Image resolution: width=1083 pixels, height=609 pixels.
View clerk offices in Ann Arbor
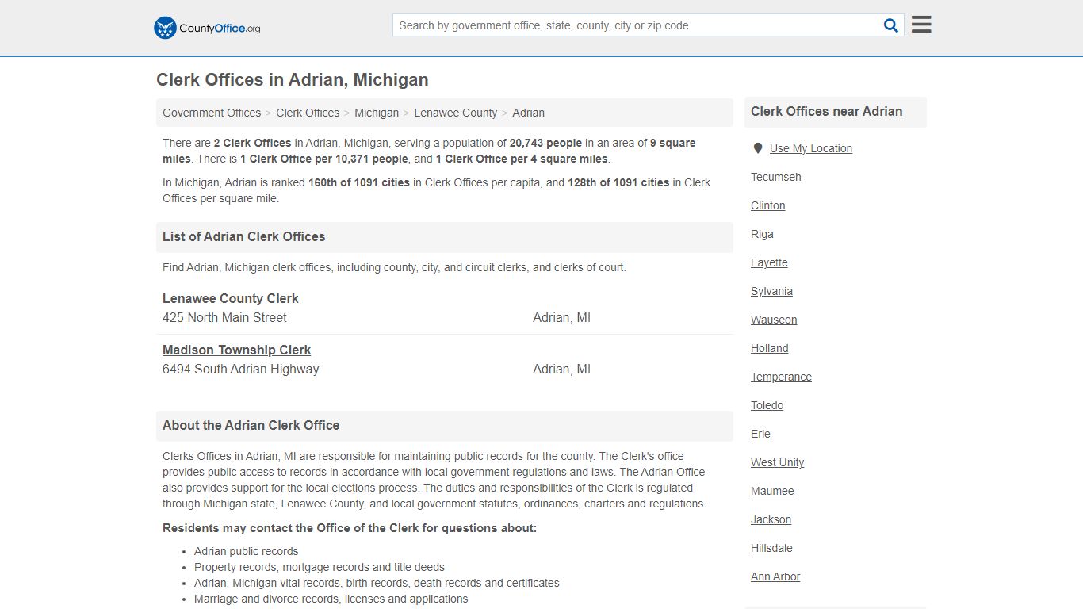(775, 576)
